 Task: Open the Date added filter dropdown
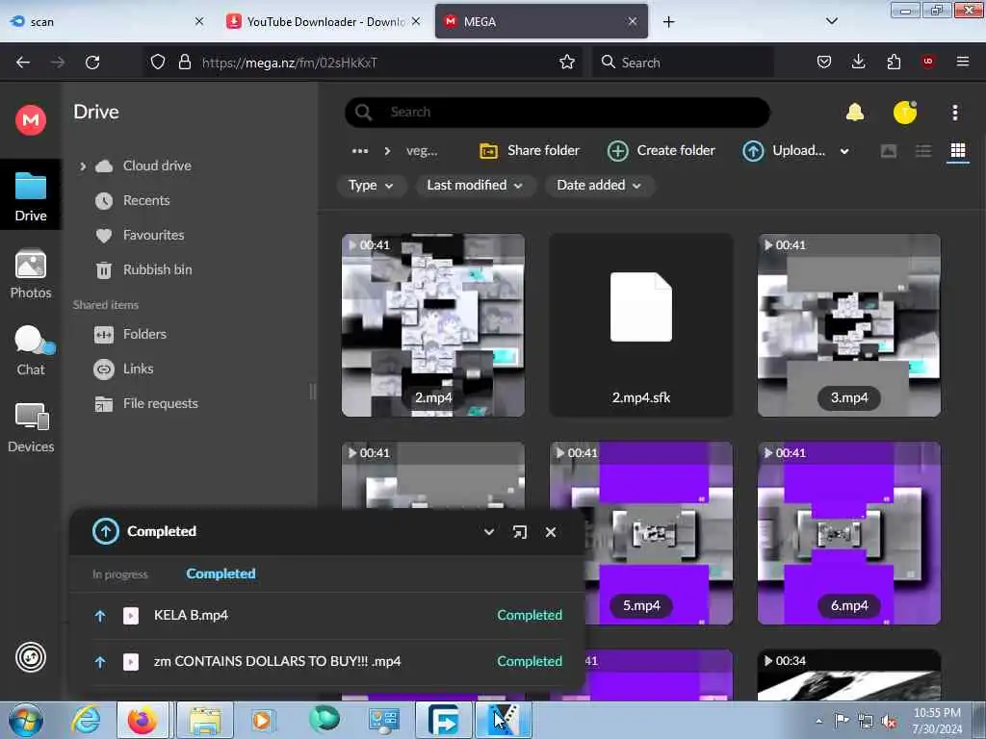coord(599,186)
